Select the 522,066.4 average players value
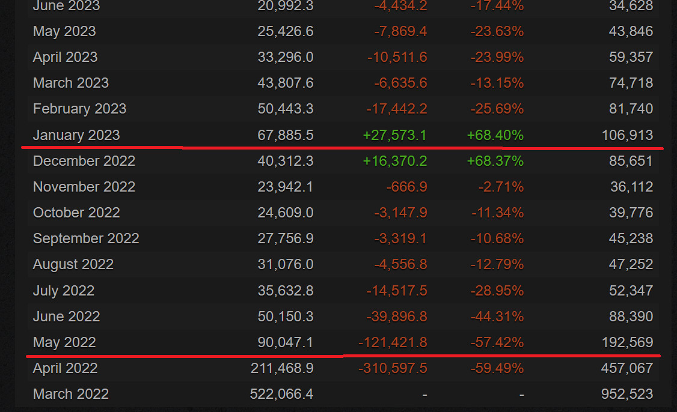 click(x=281, y=394)
